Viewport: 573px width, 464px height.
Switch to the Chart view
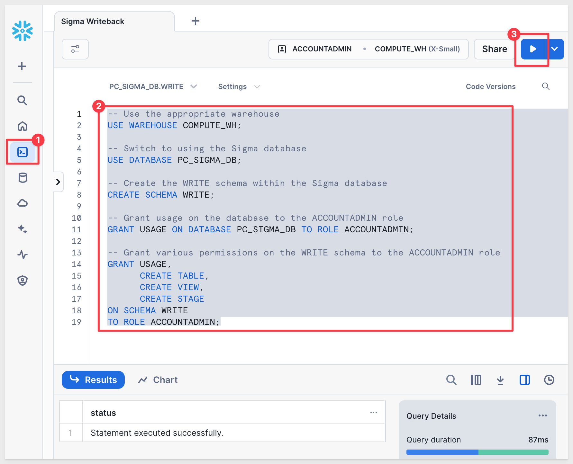[x=158, y=380]
